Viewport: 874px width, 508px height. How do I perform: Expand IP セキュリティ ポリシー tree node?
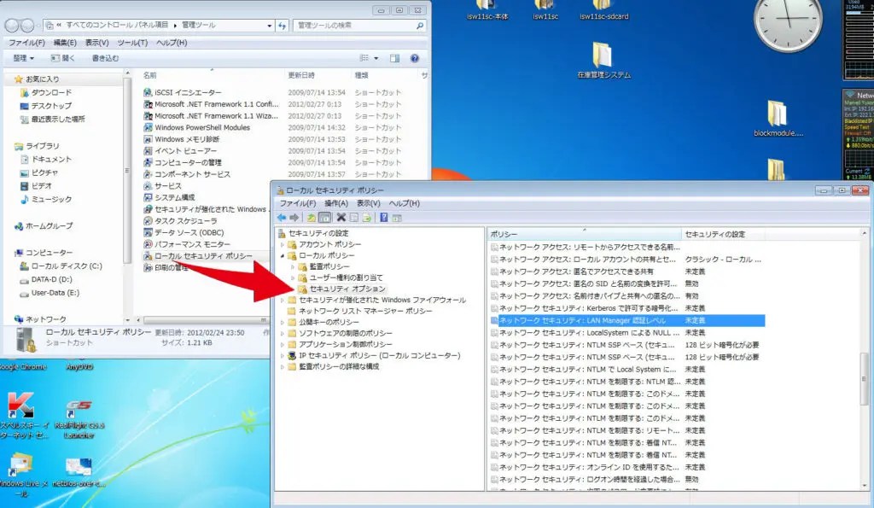point(283,356)
